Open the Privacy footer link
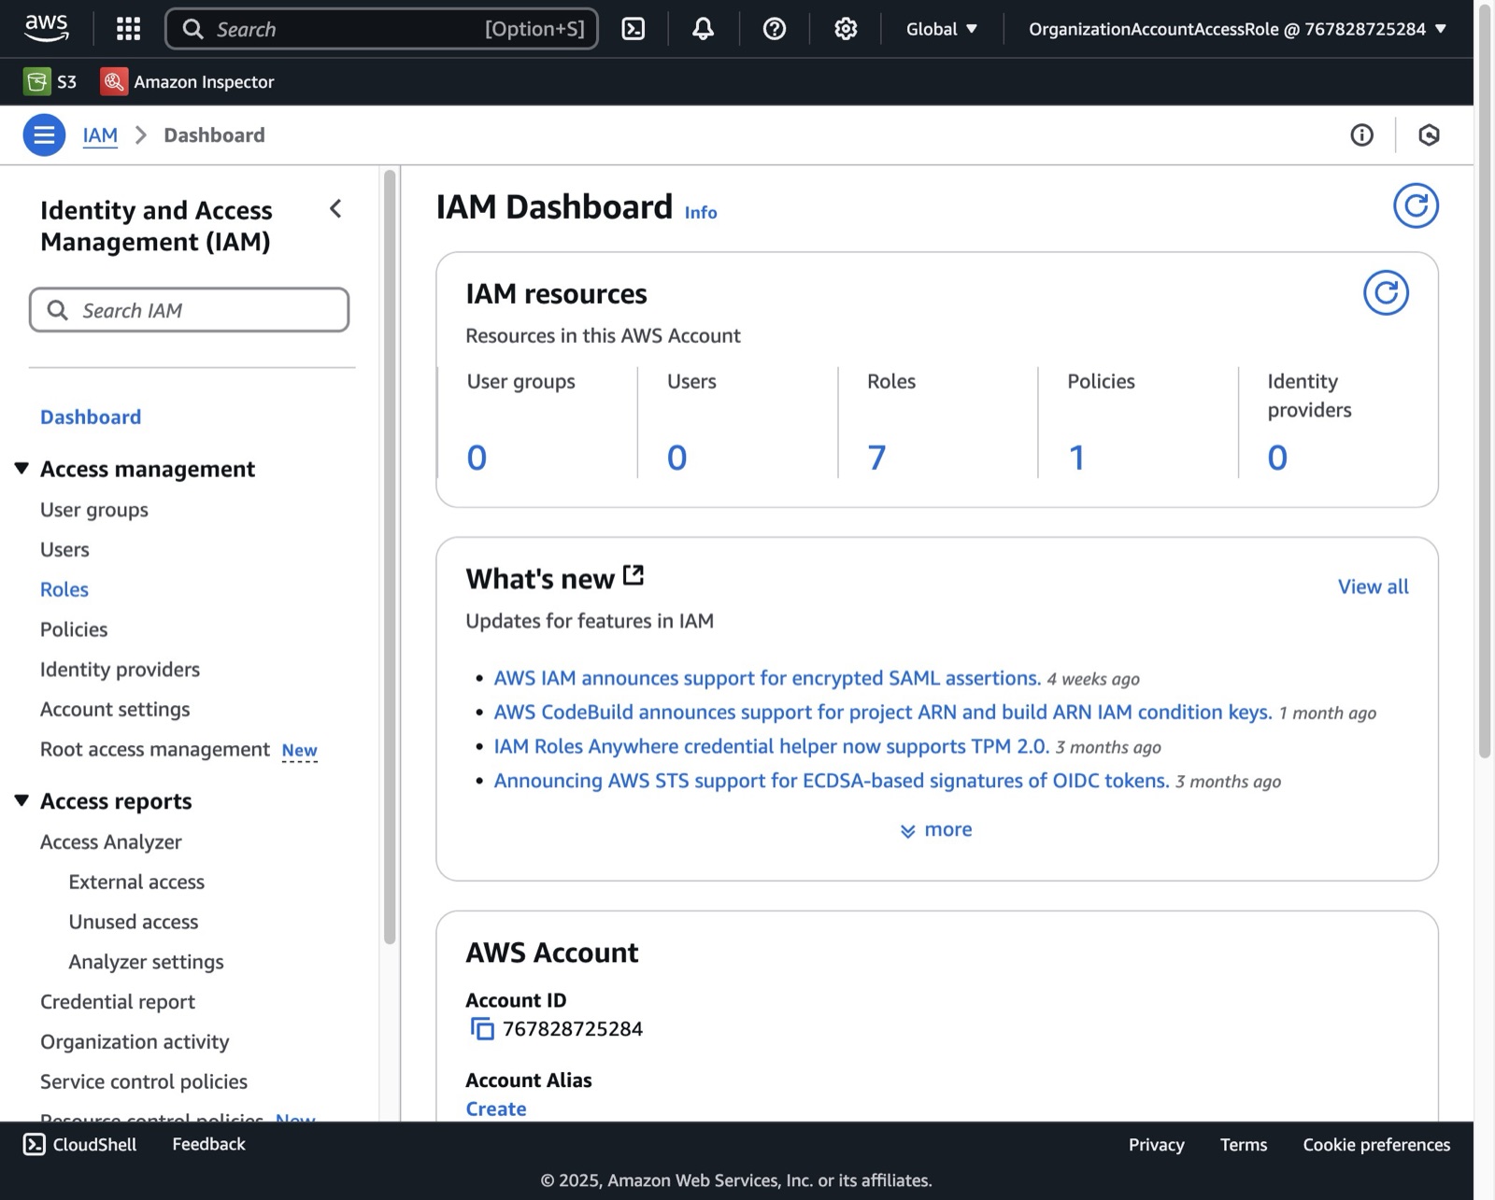Screen dimensions: 1495x1200 [x=1156, y=1145]
